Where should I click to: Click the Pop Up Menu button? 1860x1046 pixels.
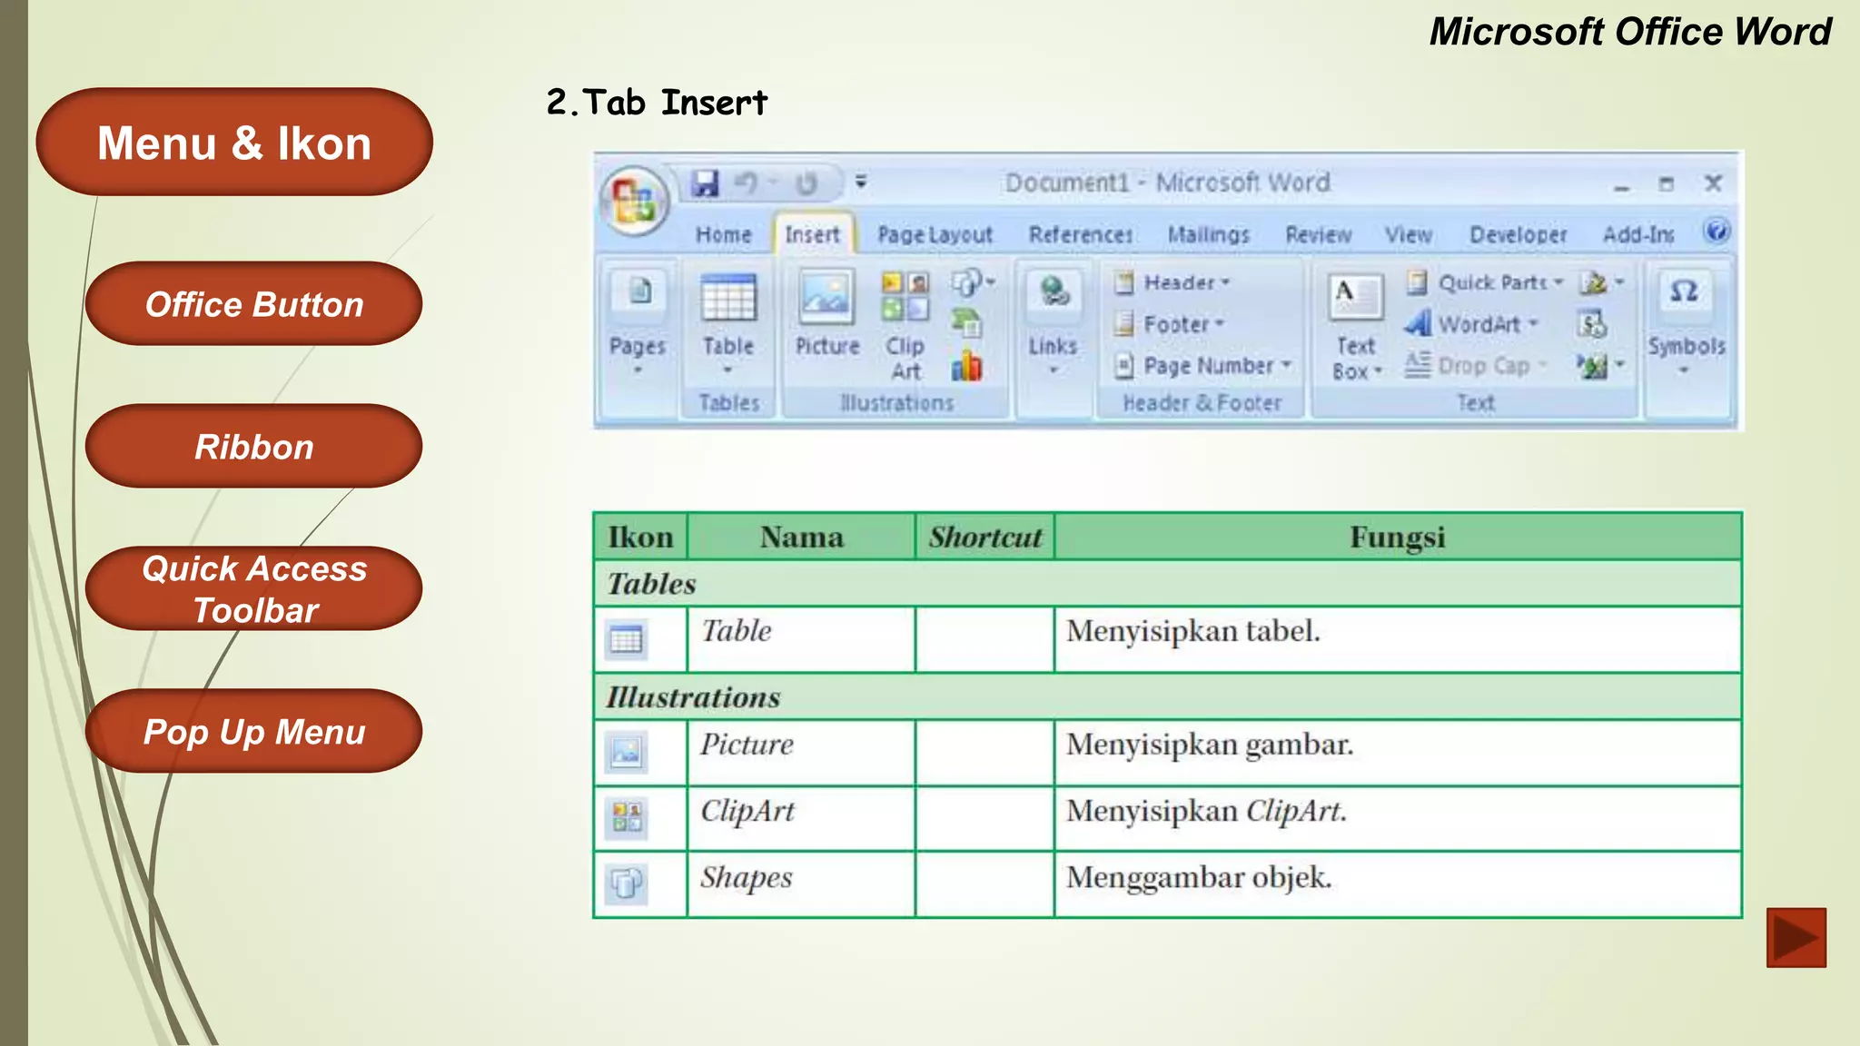point(253,731)
